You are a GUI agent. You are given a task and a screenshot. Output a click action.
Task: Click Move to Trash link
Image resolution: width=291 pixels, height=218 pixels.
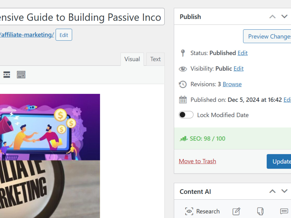(x=197, y=161)
